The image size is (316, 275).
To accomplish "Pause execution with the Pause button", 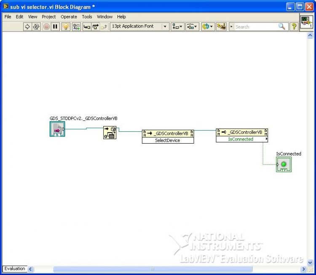I will coord(55,27).
